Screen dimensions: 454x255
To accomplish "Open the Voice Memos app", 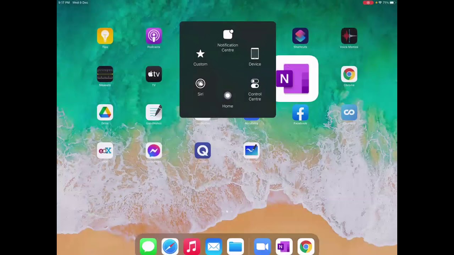I will coord(349,36).
